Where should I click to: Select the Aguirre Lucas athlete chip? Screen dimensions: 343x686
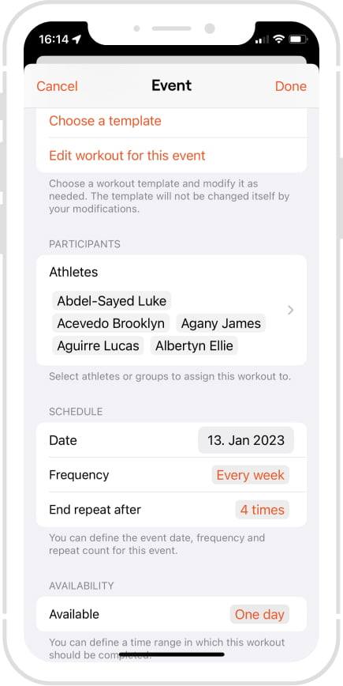(x=99, y=345)
